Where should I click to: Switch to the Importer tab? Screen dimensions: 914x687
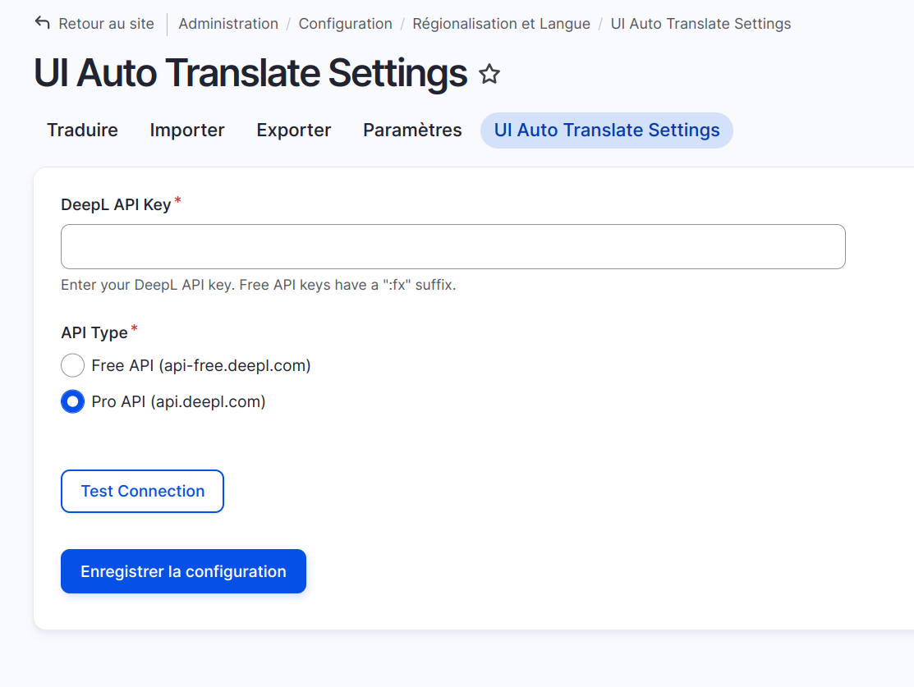pyautogui.click(x=186, y=130)
